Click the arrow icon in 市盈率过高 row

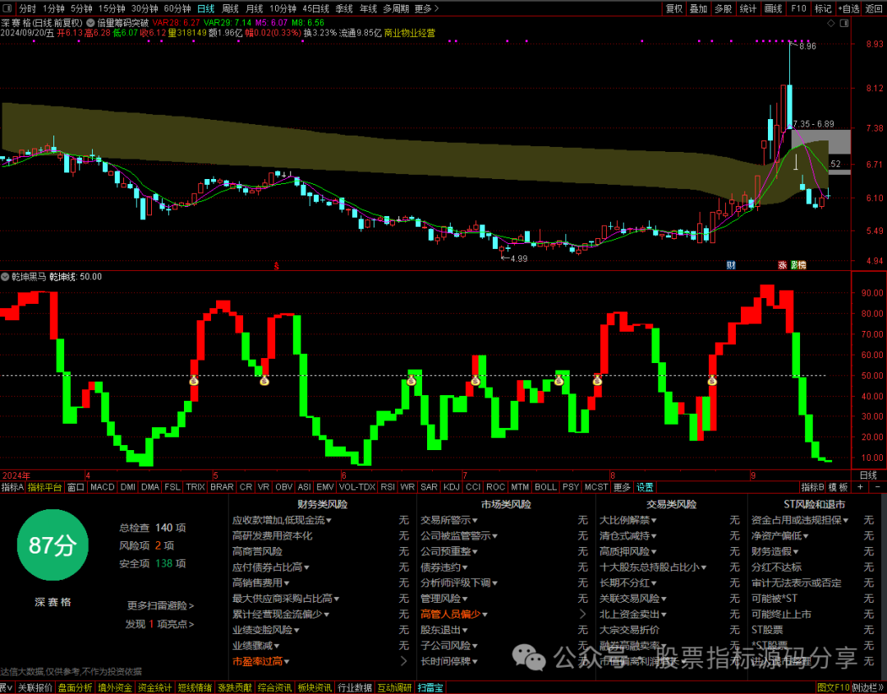(x=404, y=661)
